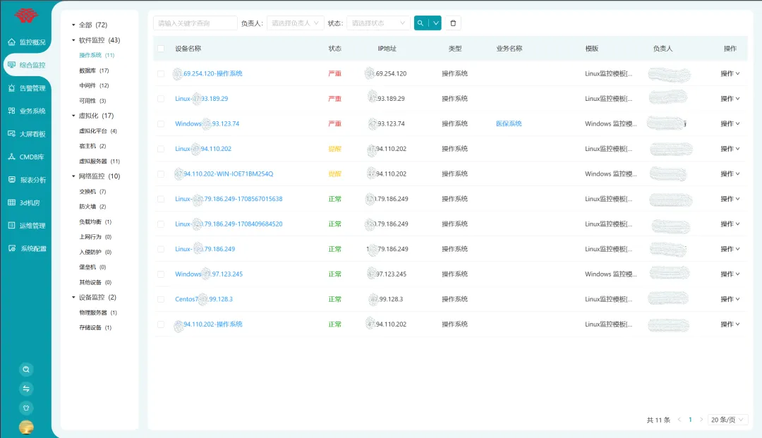
Task: Open 运维管理 list icon
Action: [12, 225]
